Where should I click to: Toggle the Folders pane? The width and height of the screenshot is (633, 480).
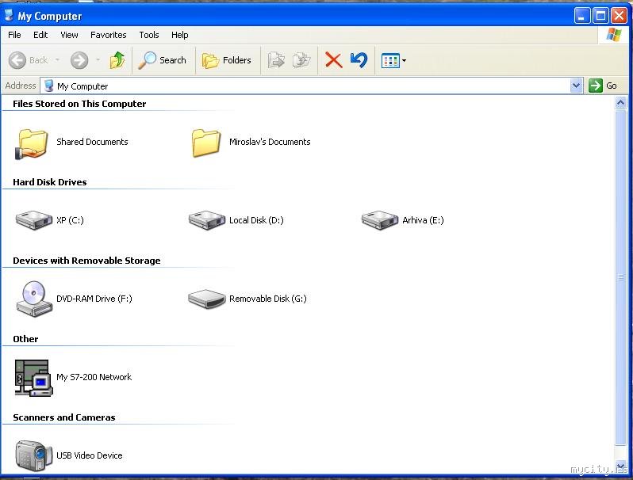[227, 60]
